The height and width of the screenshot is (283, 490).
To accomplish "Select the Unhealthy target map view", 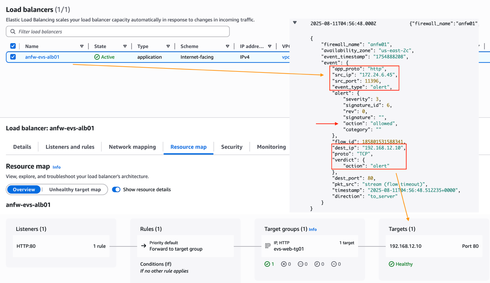I will (75, 189).
